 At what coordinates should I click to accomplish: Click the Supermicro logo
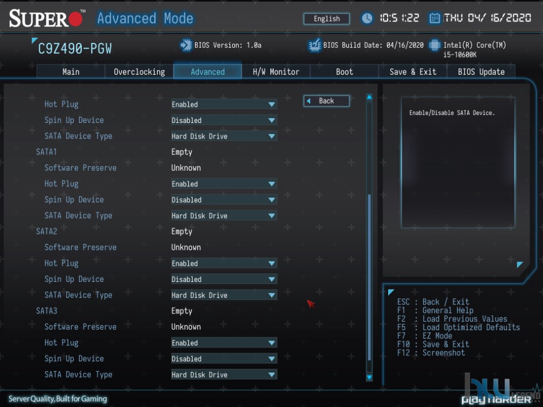(47, 18)
